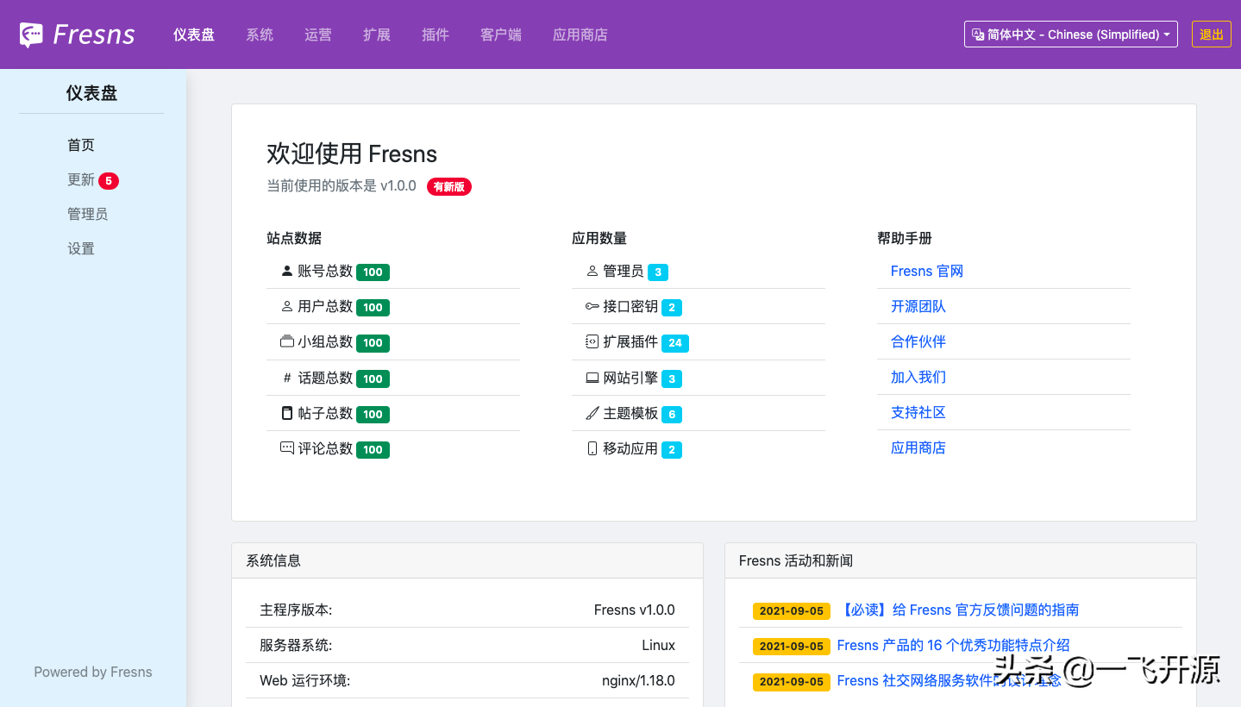
Task: Click the 用户总数 100 badge
Action: 373,308
